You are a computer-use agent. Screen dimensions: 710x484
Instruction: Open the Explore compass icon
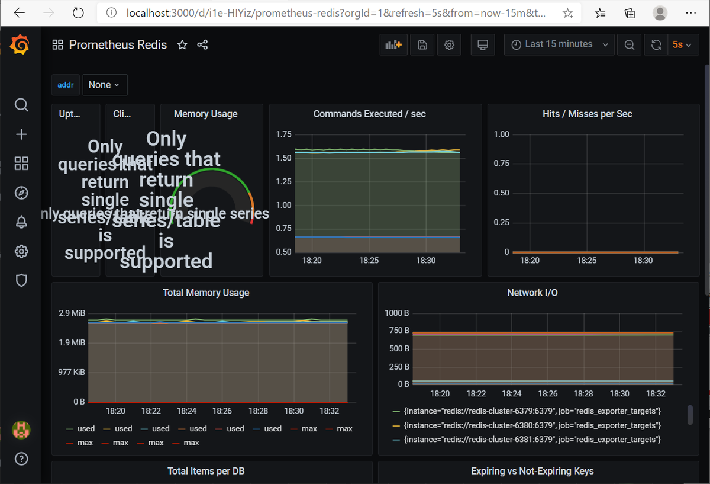[x=21, y=193]
